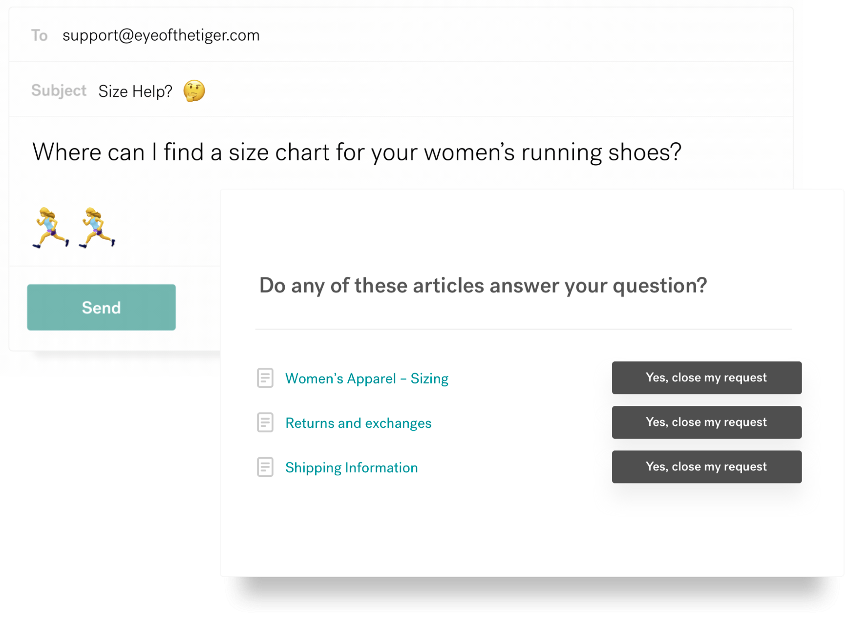Click the support@eyeofthetiger.com recipient address
The image size is (846, 622).
pyautogui.click(x=161, y=35)
